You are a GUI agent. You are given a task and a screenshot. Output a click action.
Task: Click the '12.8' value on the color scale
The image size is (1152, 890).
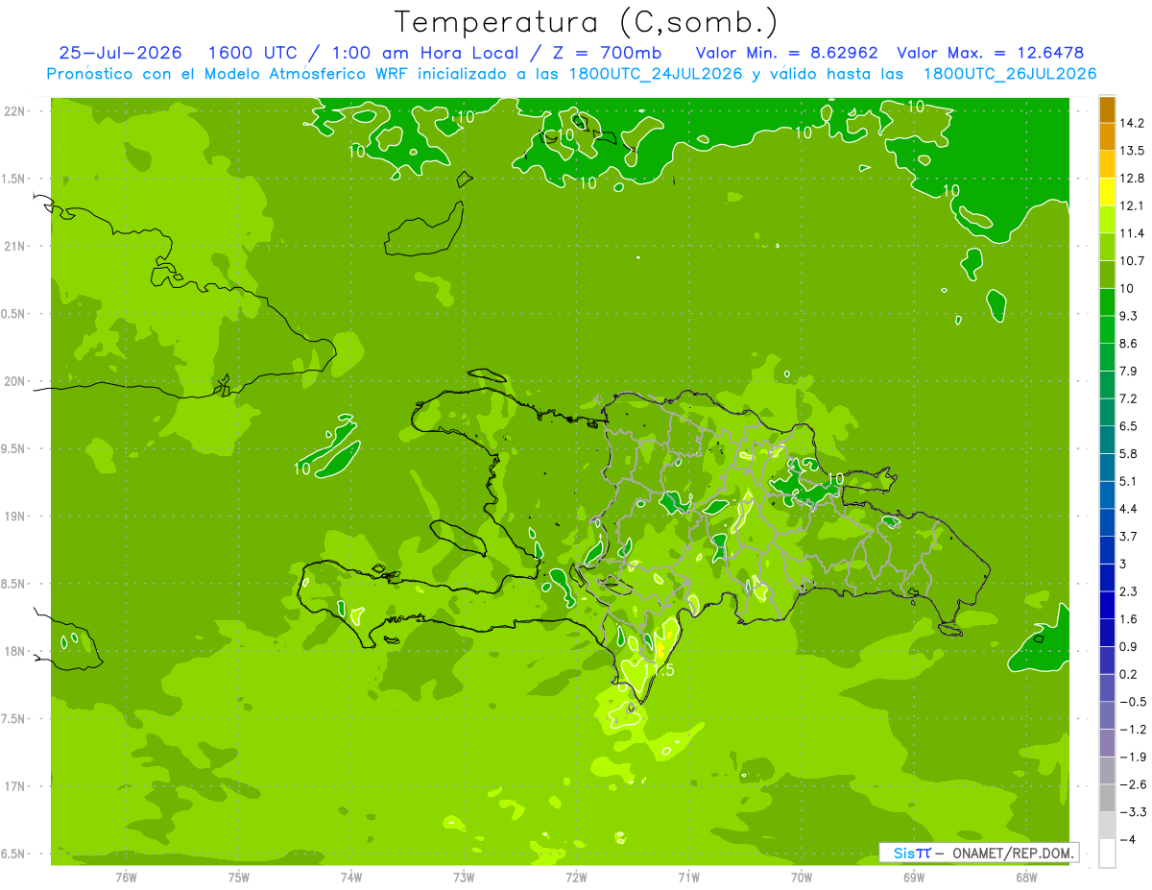coord(1131,178)
